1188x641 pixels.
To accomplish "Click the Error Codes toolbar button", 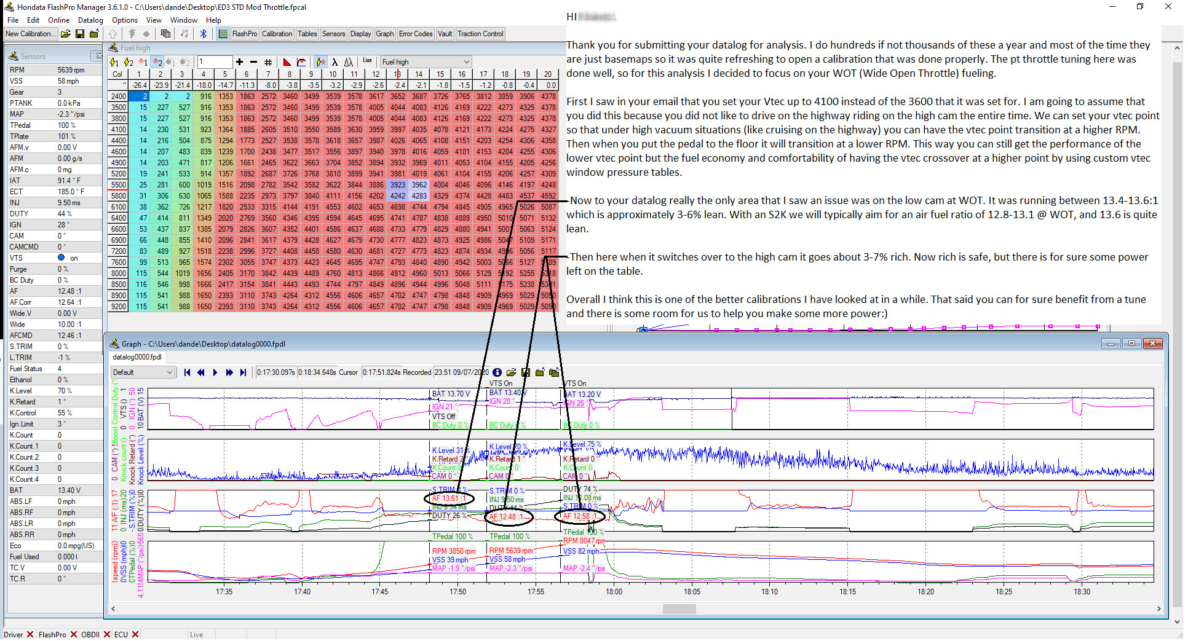I will click(415, 34).
